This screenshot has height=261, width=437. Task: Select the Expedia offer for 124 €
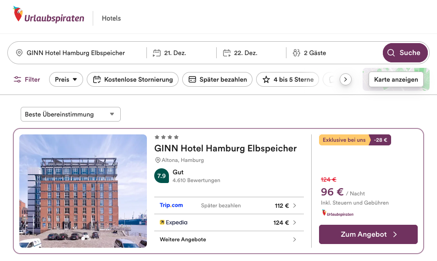click(x=228, y=222)
